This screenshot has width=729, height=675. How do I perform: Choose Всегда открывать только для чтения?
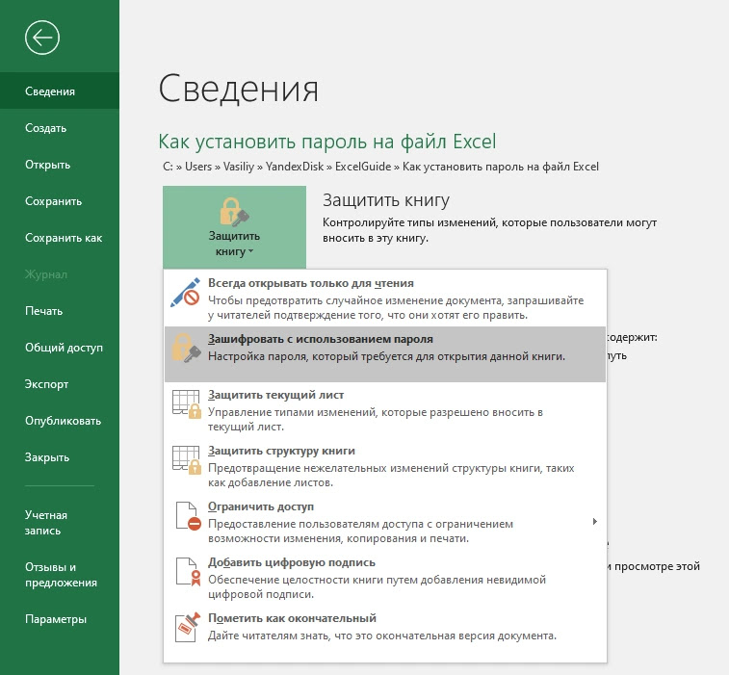click(x=385, y=299)
